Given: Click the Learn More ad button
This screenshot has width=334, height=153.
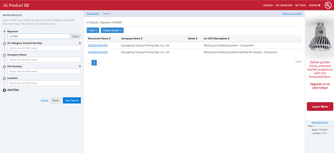Looking at the screenshot, I should (x=320, y=106).
